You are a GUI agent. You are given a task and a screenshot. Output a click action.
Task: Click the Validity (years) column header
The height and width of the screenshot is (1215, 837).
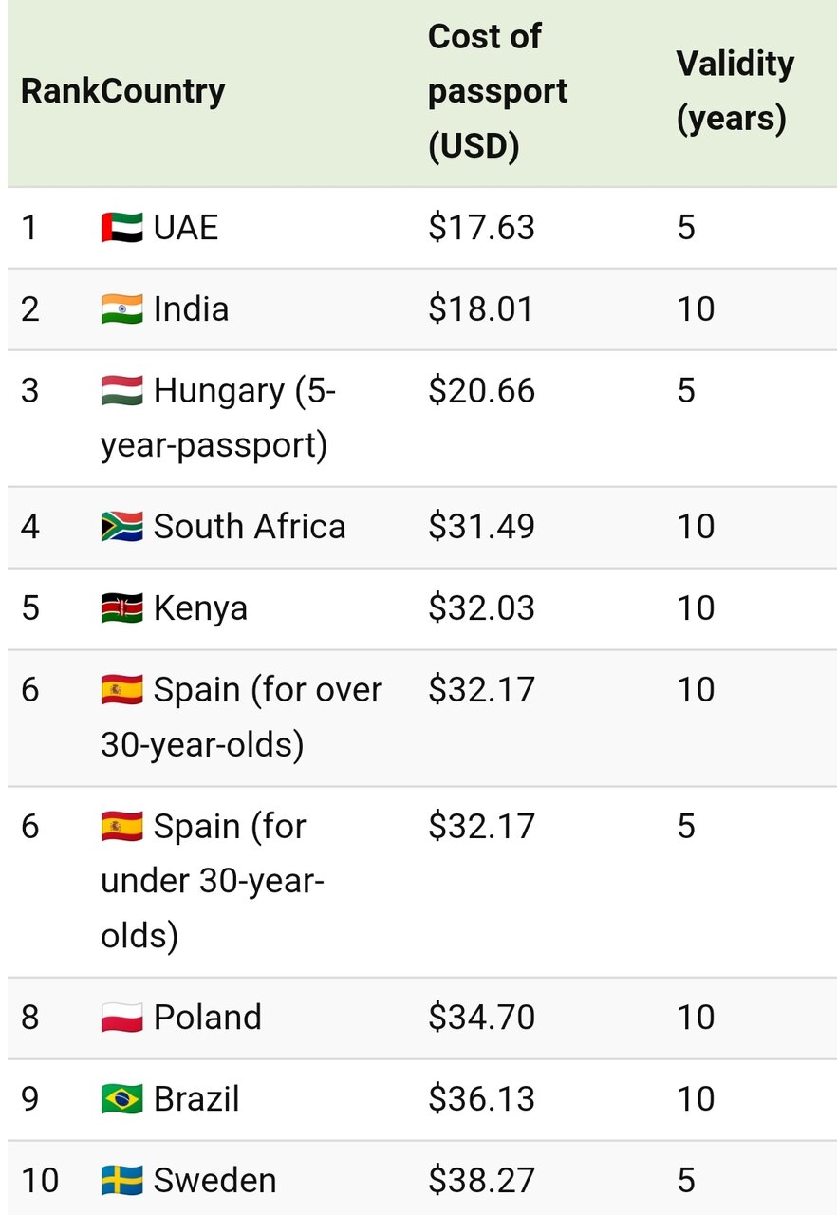(735, 92)
